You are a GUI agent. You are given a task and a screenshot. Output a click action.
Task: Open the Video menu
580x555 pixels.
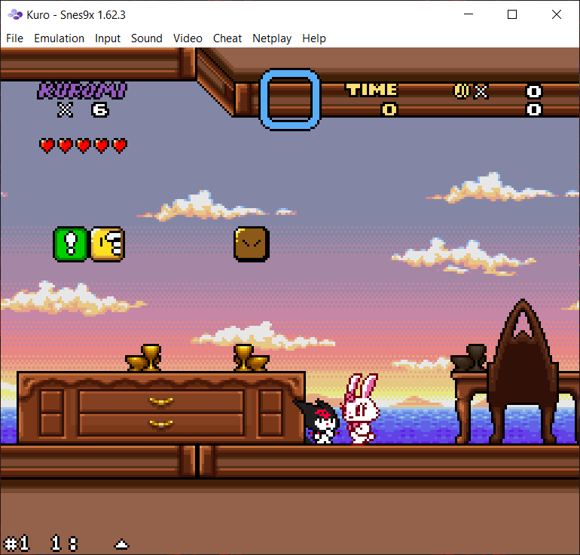point(188,38)
